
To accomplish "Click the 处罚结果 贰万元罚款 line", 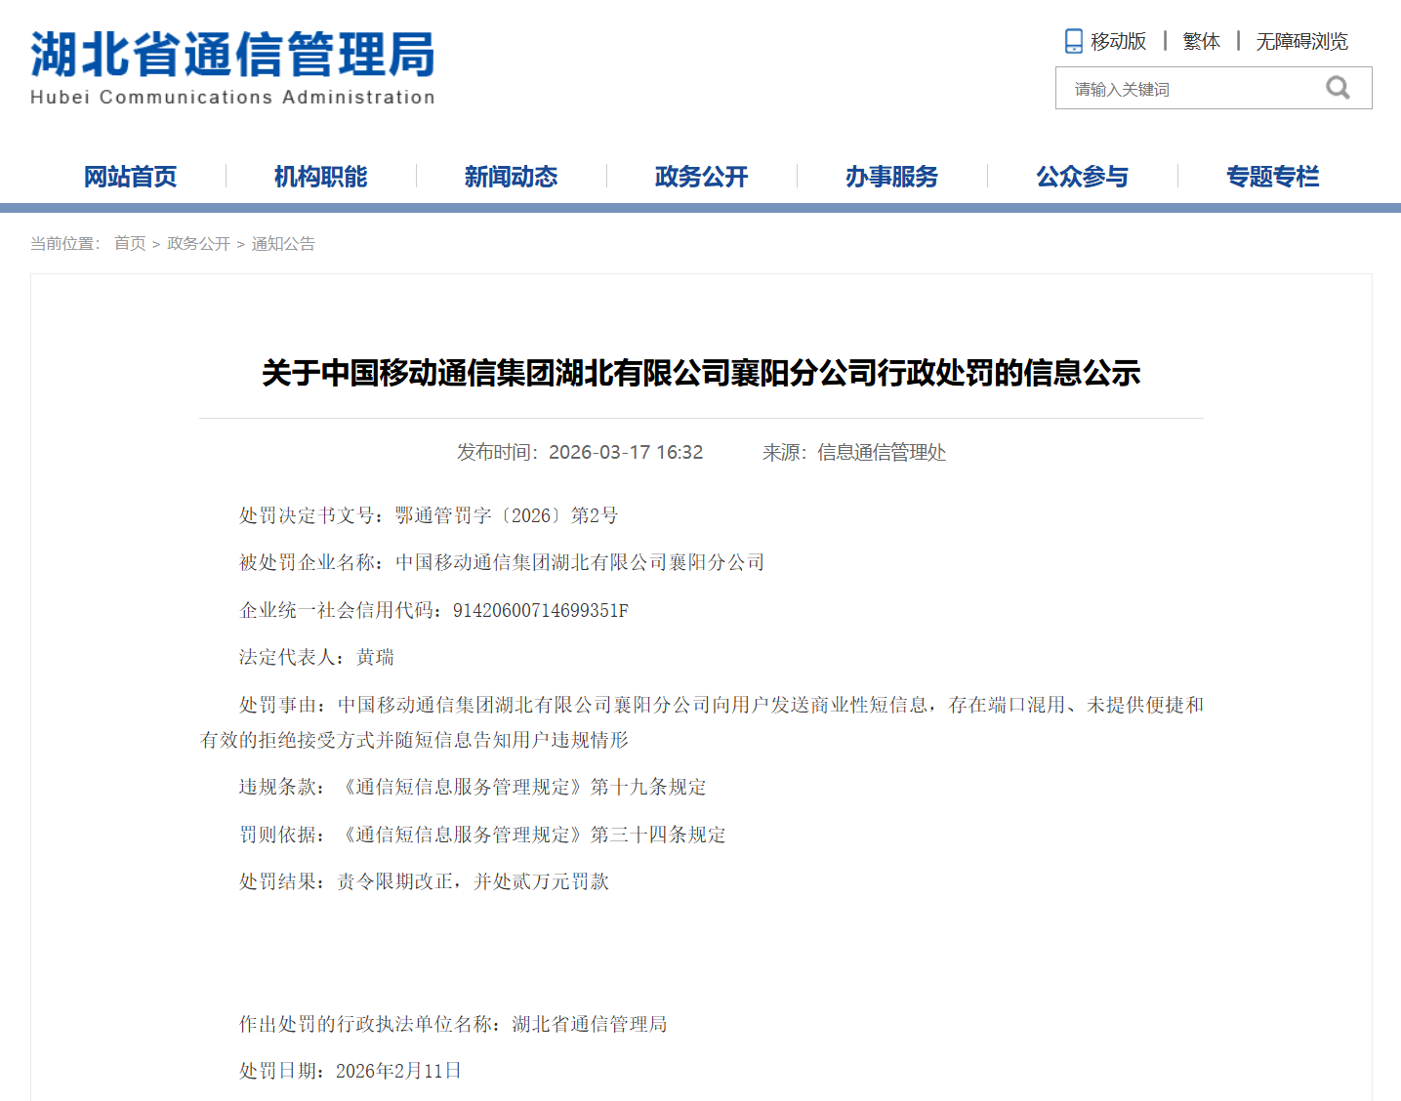I will 424,881.
